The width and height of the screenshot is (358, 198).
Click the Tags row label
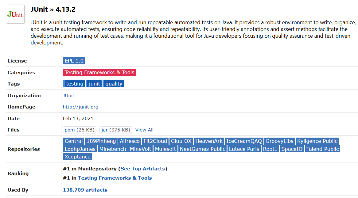pos(14,84)
